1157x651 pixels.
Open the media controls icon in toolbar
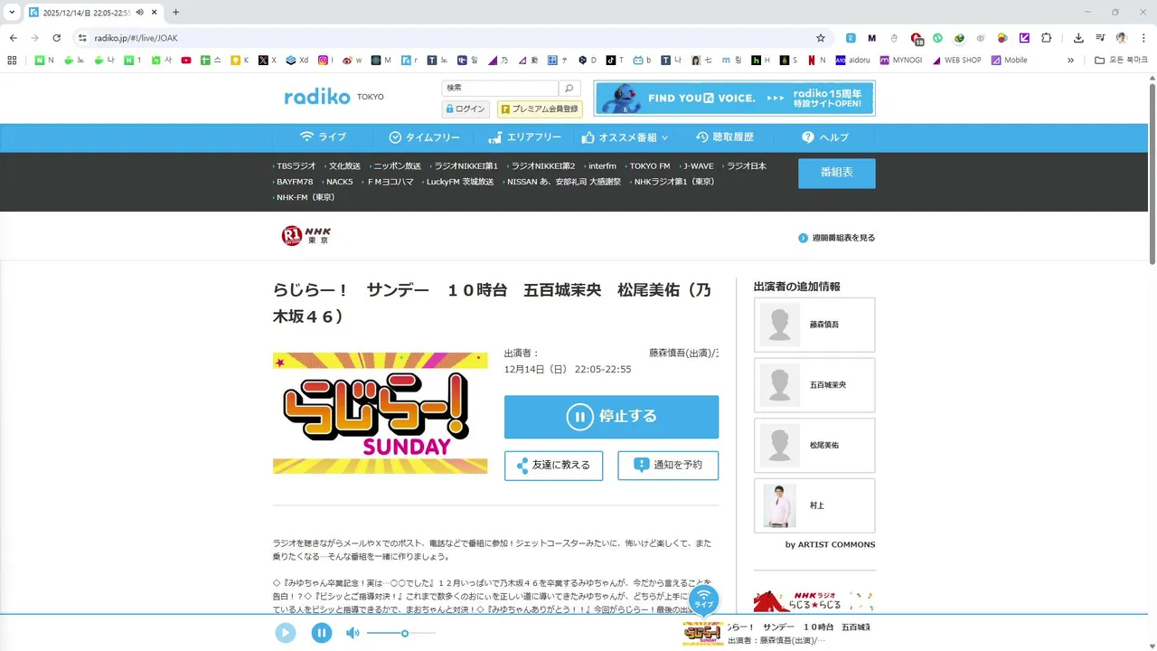coord(1100,38)
